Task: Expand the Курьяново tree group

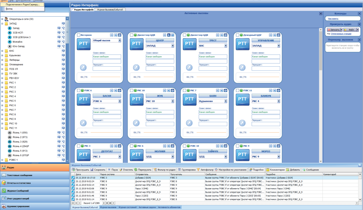Action: [x=2, y=55]
